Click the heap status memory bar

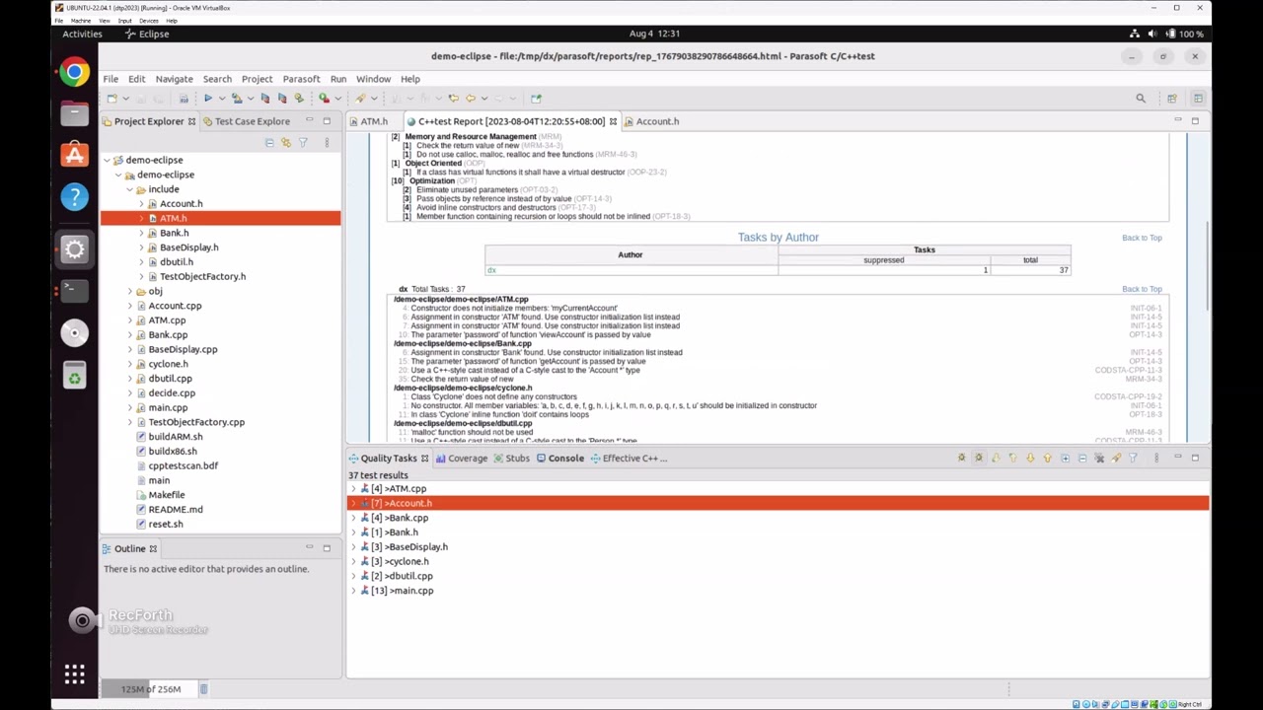pos(150,689)
